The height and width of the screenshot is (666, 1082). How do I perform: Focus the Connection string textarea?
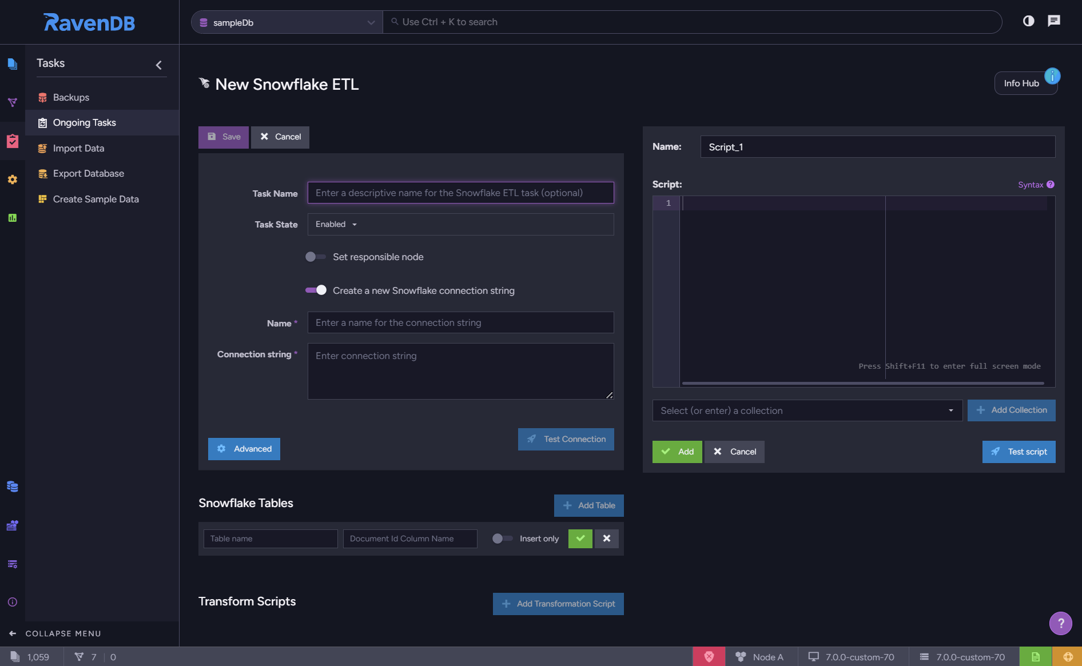460,371
